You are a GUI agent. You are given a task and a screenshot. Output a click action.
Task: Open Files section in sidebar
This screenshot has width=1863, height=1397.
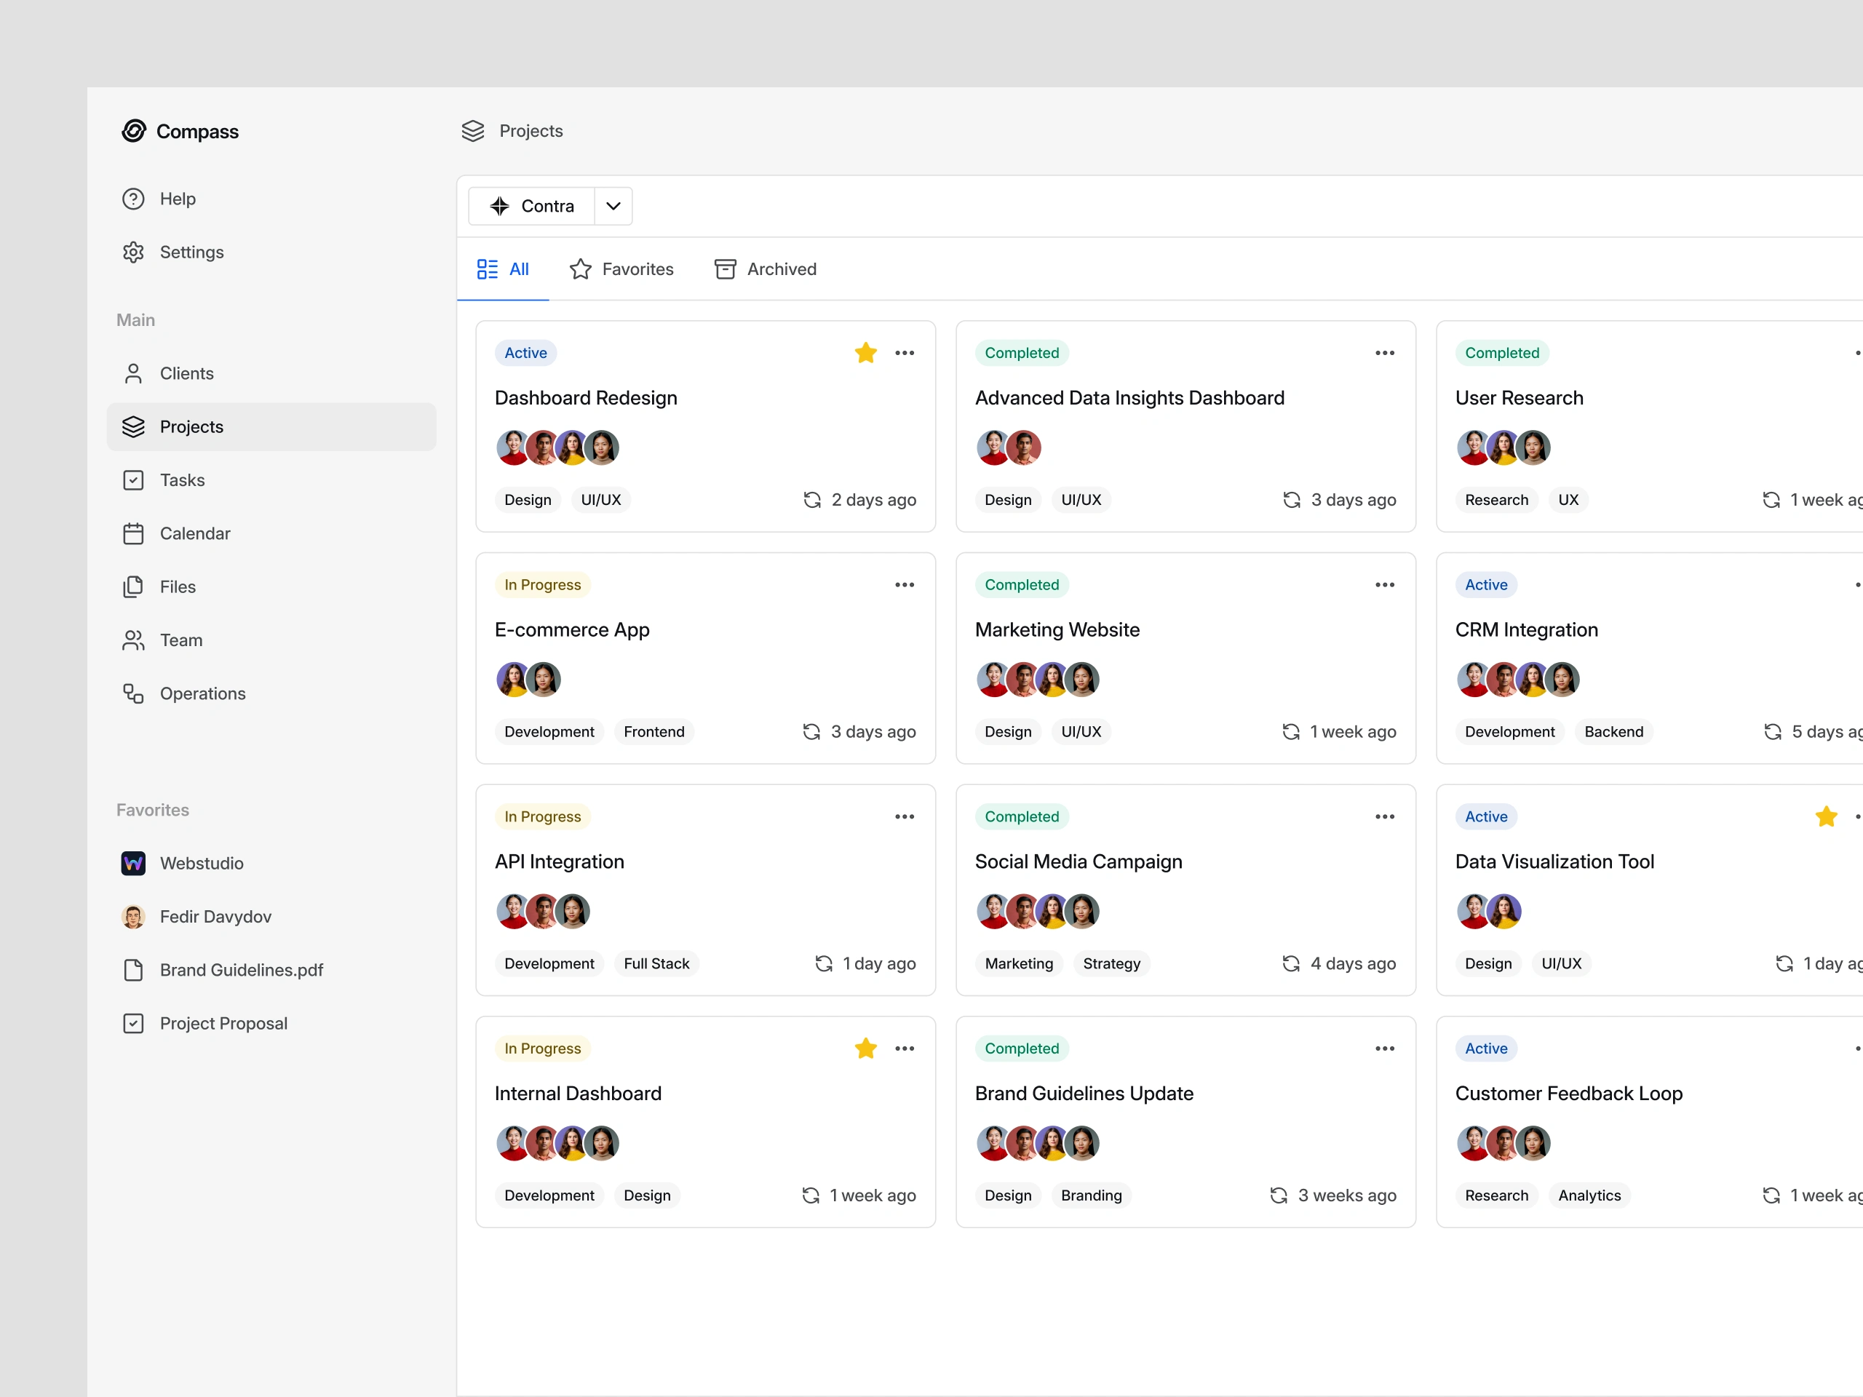pyautogui.click(x=177, y=587)
